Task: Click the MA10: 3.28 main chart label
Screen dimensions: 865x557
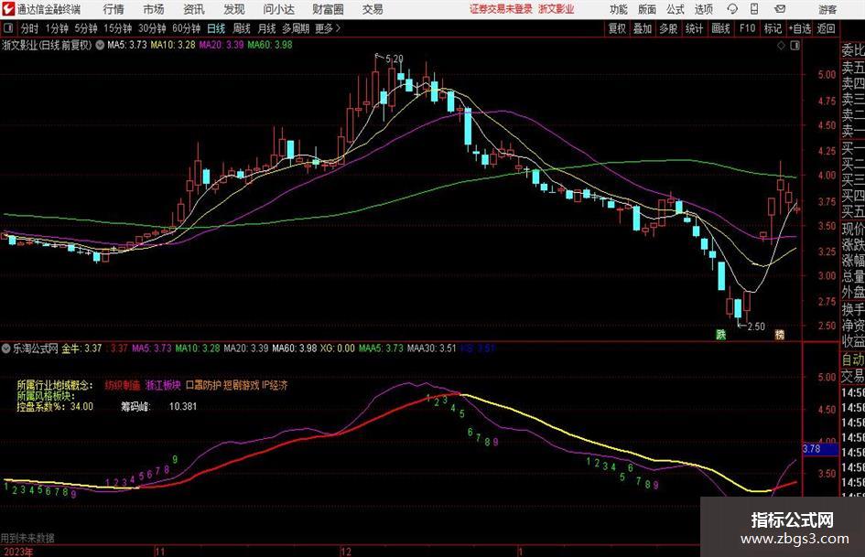Action: (173, 45)
